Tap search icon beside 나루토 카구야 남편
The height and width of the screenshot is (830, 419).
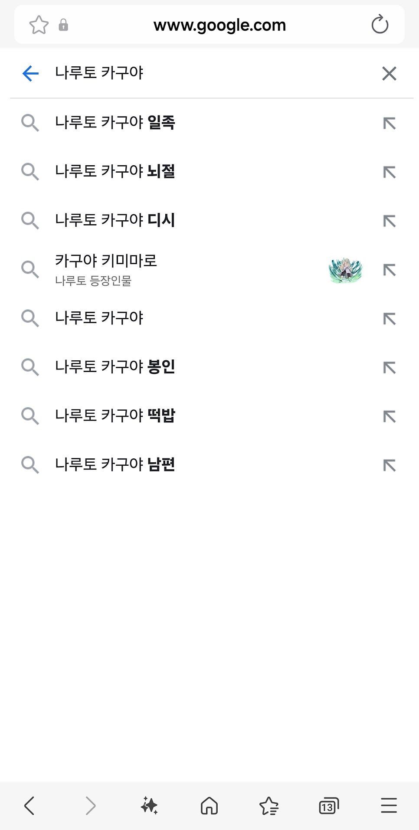coord(30,465)
